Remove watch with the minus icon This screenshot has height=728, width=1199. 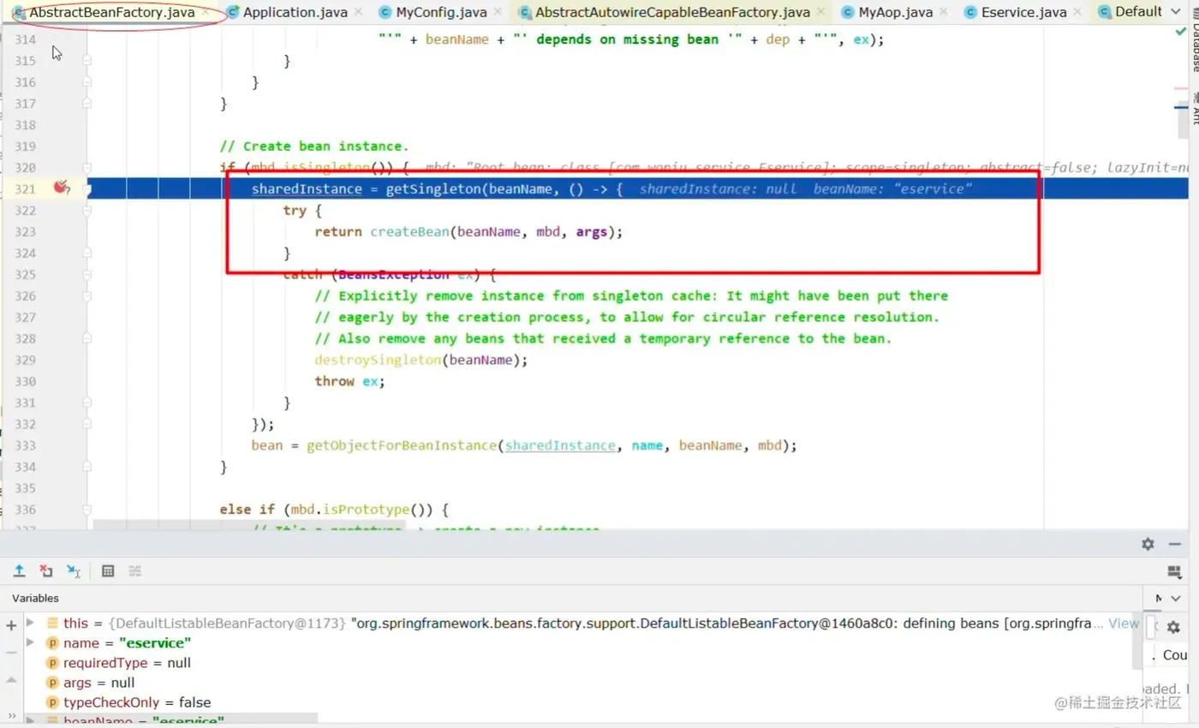pos(11,652)
